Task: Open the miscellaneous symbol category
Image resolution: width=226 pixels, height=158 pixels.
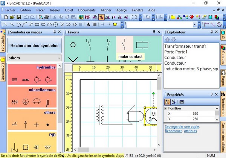Action: [x=32, y=97]
